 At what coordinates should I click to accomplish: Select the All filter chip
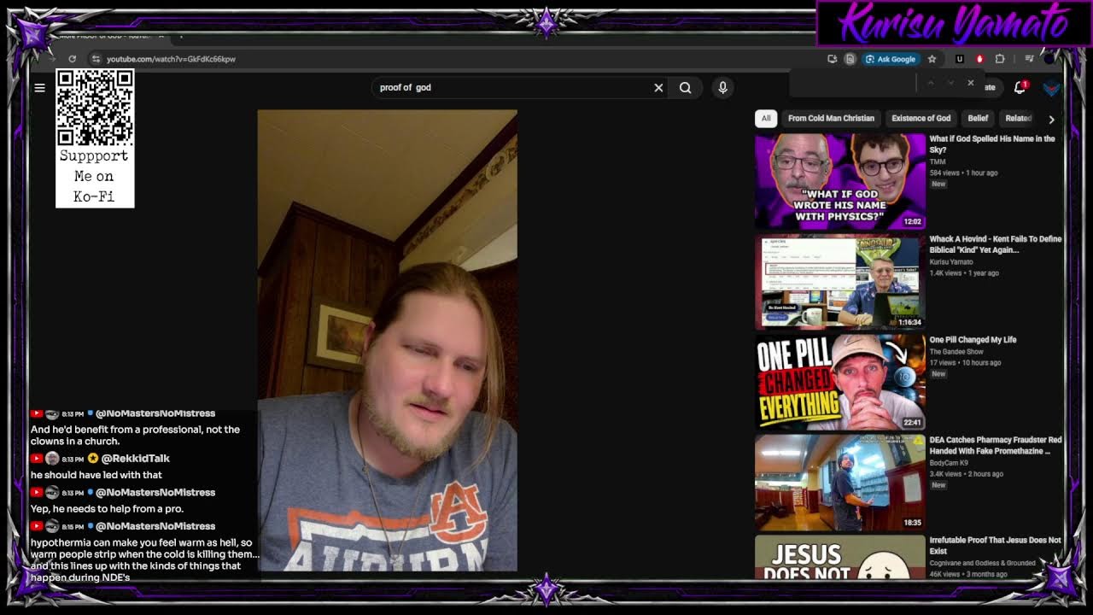point(766,118)
